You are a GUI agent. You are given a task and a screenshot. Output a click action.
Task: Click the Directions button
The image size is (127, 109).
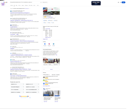pos(50,20)
